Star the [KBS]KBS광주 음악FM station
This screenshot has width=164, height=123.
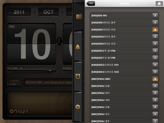[155, 51]
